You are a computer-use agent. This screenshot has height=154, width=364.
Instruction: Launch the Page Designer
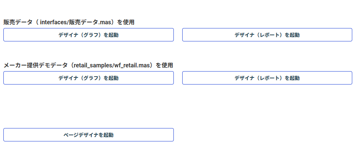tap(88, 135)
